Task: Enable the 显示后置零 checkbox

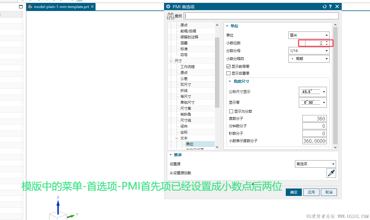Action: click(x=229, y=73)
